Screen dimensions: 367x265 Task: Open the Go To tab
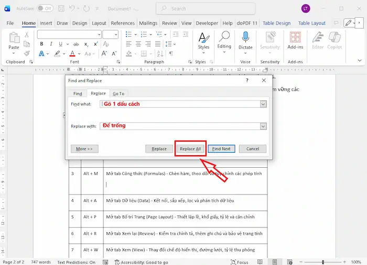(118, 94)
